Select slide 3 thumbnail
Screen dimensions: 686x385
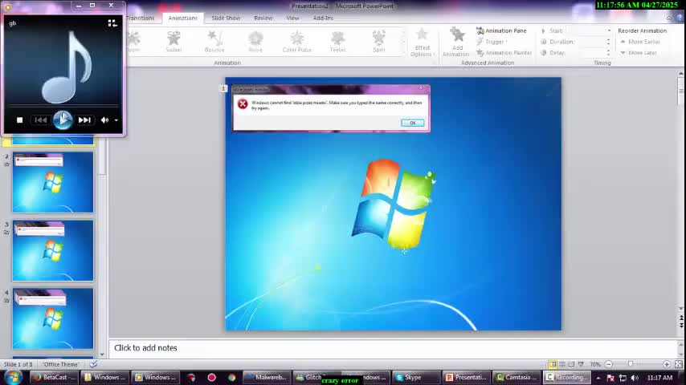pos(53,250)
